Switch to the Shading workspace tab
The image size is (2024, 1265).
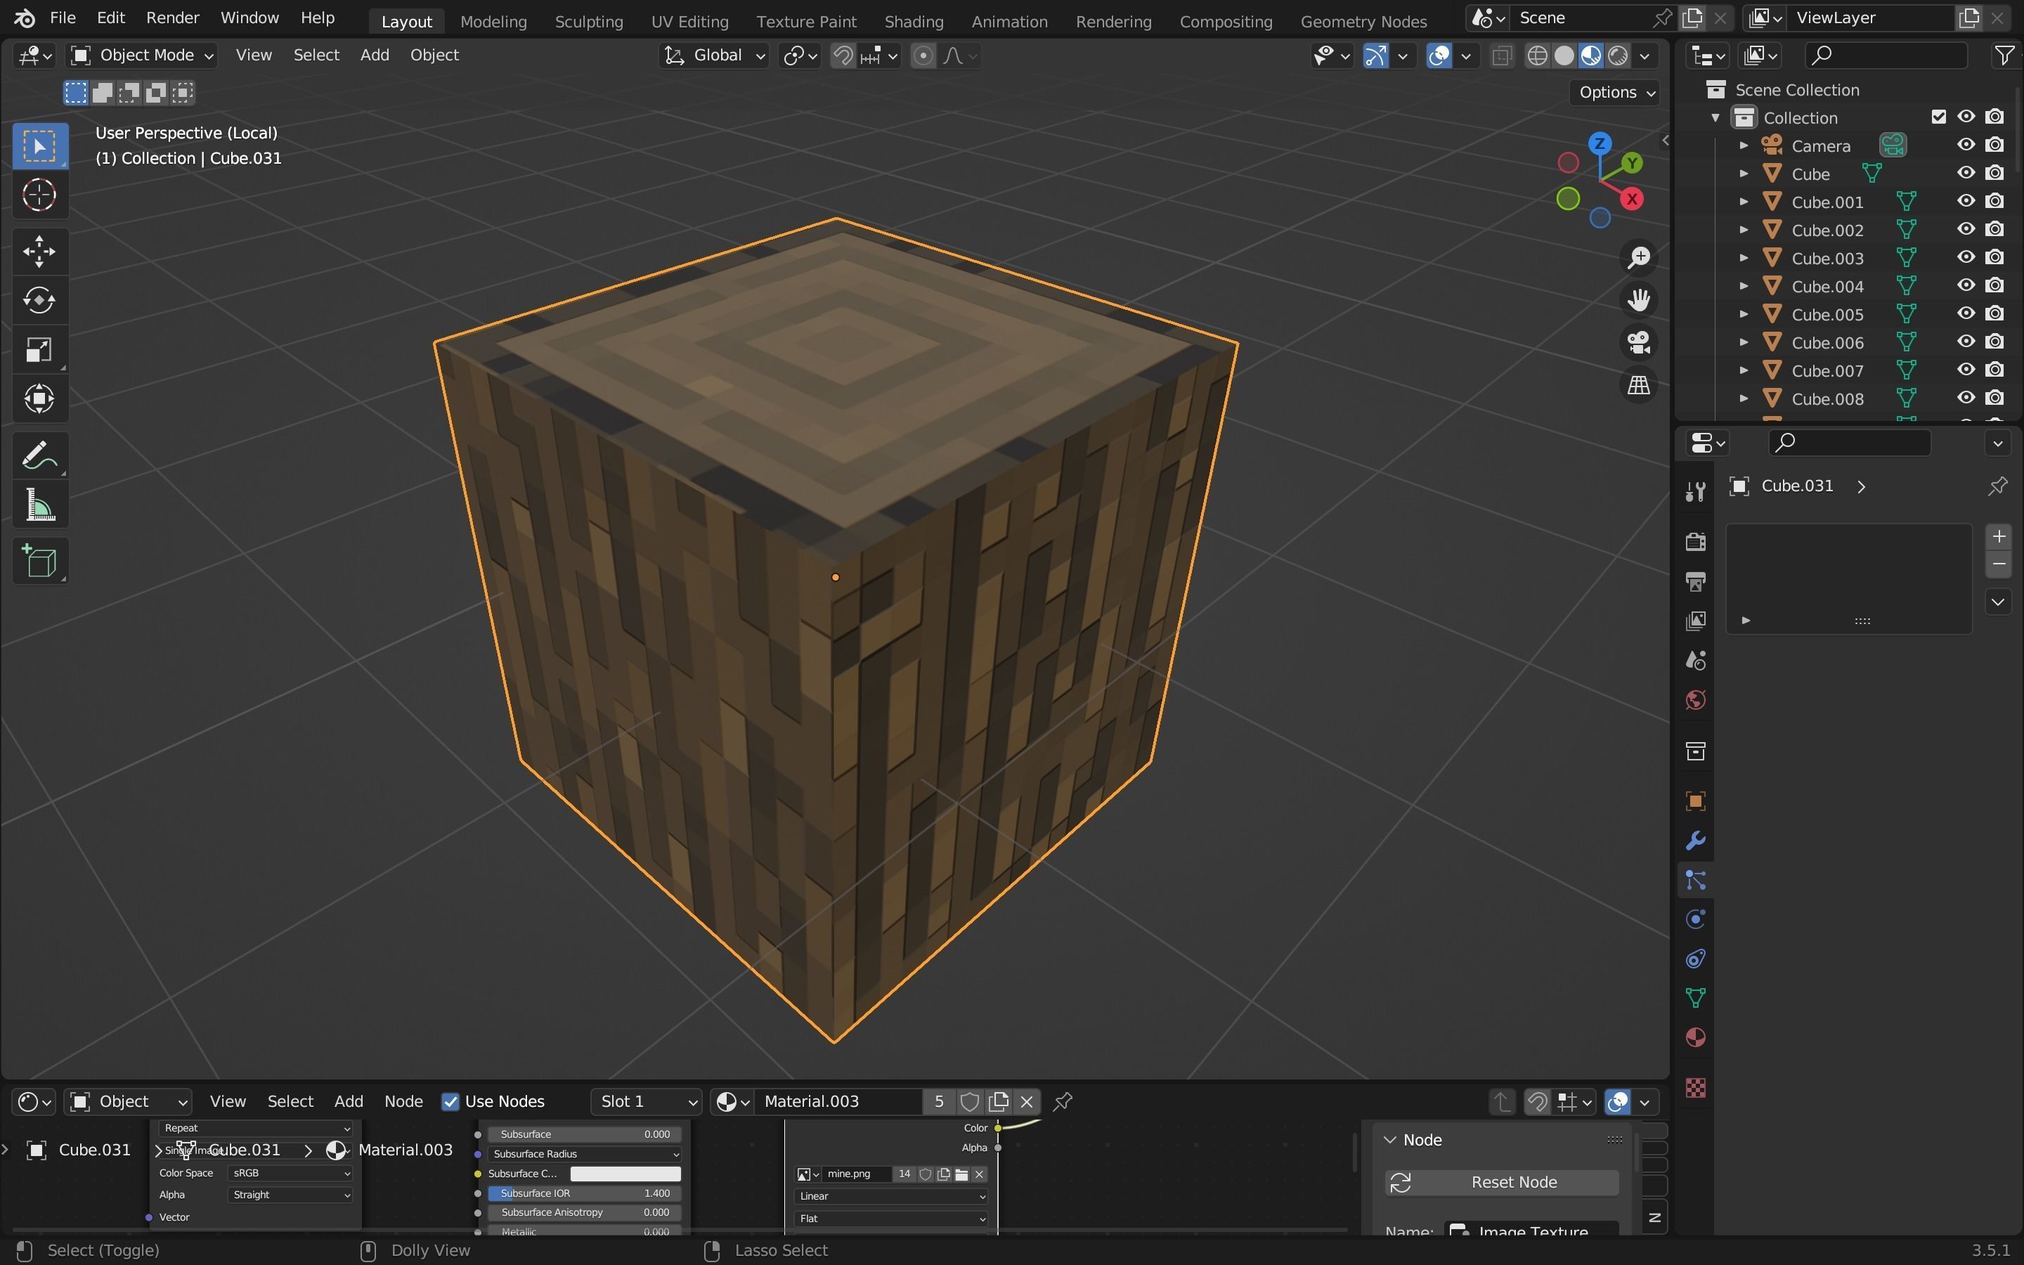tap(914, 22)
